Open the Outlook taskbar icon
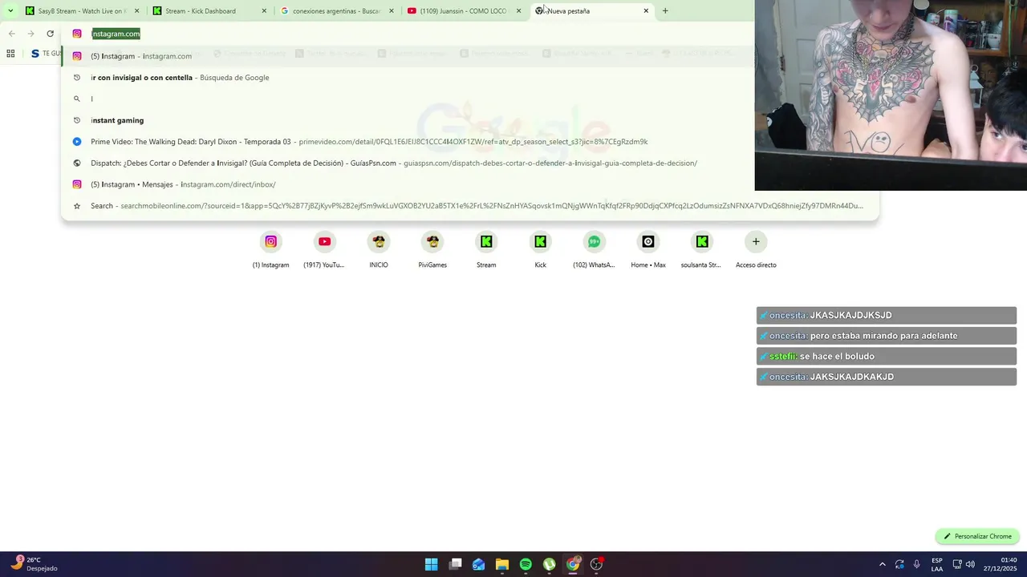This screenshot has height=577, width=1027. pos(479,564)
